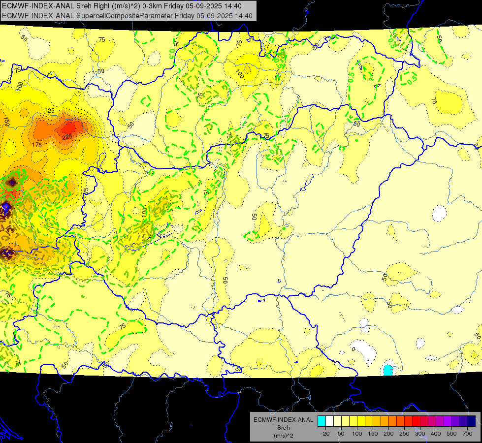
Task: Click the red-orange maximum core above 225
Action: pyautogui.click(x=69, y=127)
